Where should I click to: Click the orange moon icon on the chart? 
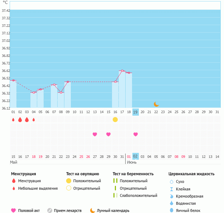[156, 104]
